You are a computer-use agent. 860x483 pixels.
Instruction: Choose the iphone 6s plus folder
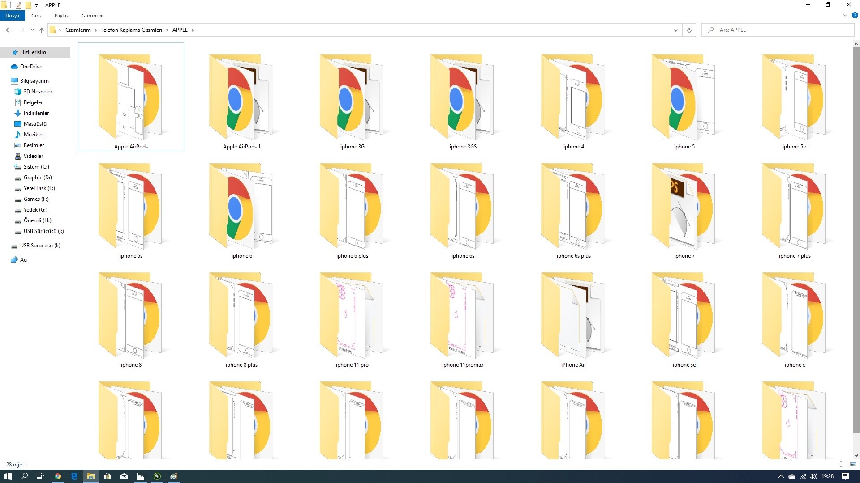pos(573,206)
